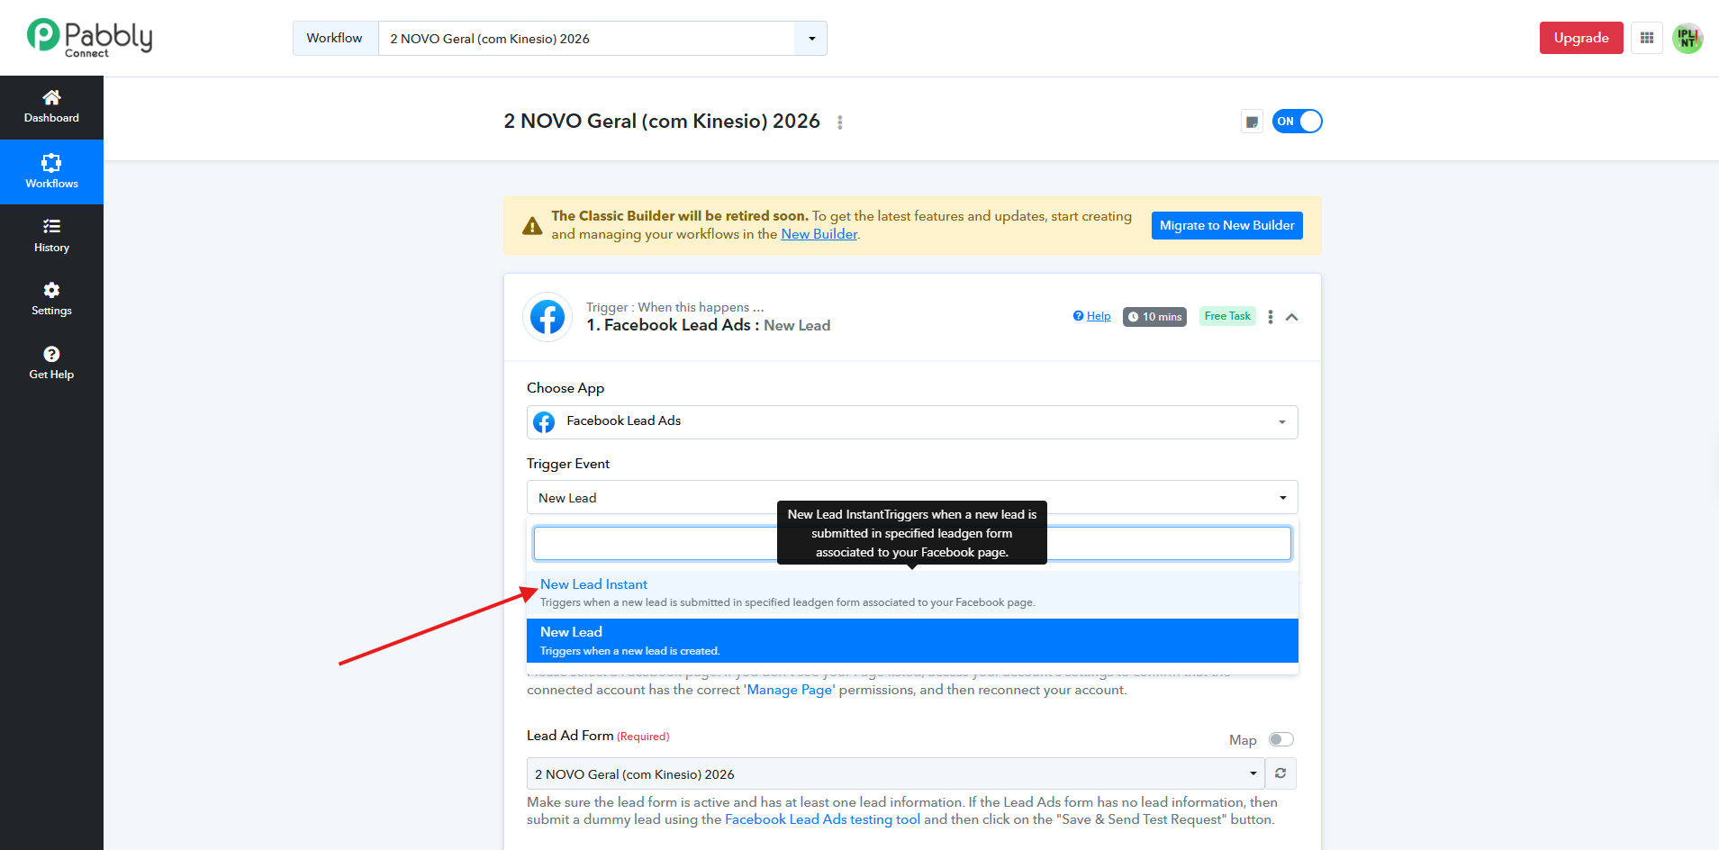Open the user profile avatar
Image resolution: width=1719 pixels, height=850 pixels.
(1687, 39)
